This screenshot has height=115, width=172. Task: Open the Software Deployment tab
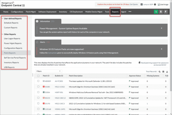(x=47, y=12)
